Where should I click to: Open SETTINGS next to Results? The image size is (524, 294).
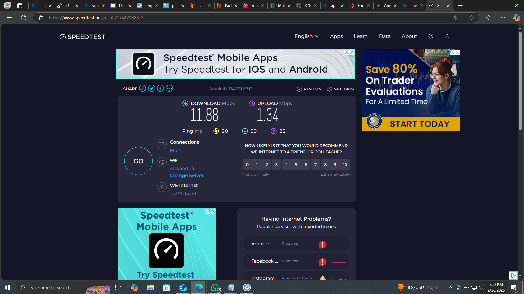point(341,89)
